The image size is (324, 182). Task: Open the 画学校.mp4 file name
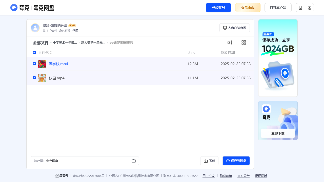pyautogui.click(x=58, y=64)
